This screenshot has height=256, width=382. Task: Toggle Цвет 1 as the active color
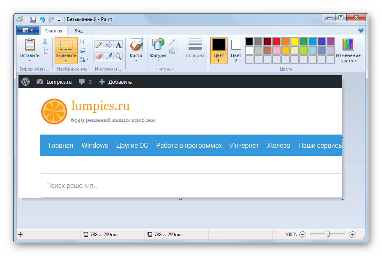(x=219, y=49)
